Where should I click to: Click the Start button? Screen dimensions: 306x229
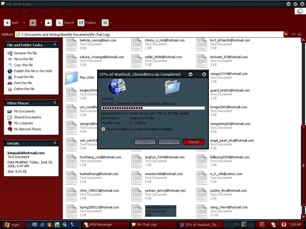tap(11, 225)
